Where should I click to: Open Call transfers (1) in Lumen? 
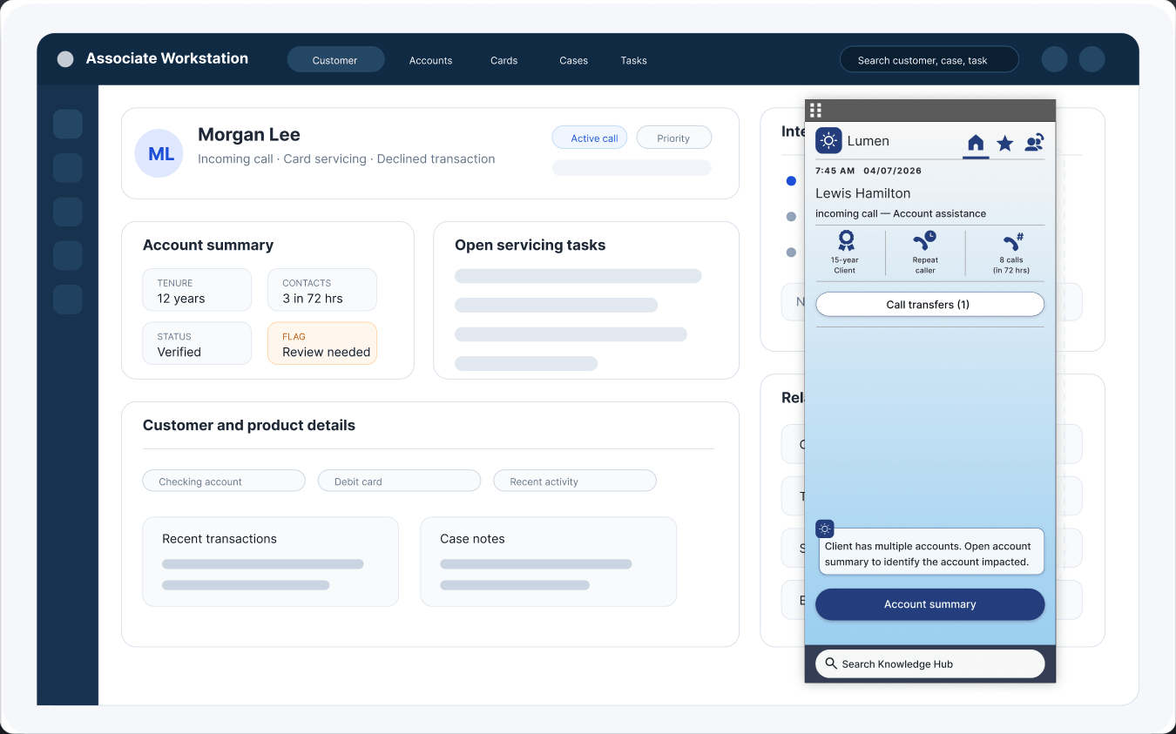pos(929,305)
